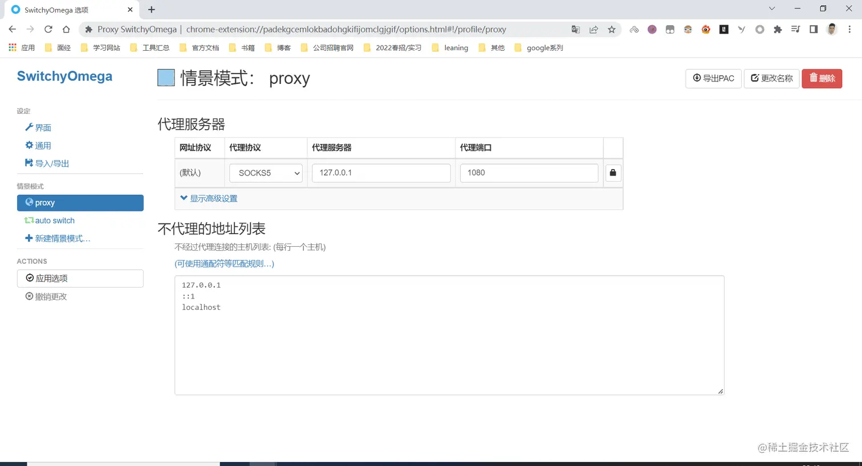This screenshot has height=466, width=862.
Task: Open the 应用 apps shortcut
Action: click(22, 48)
